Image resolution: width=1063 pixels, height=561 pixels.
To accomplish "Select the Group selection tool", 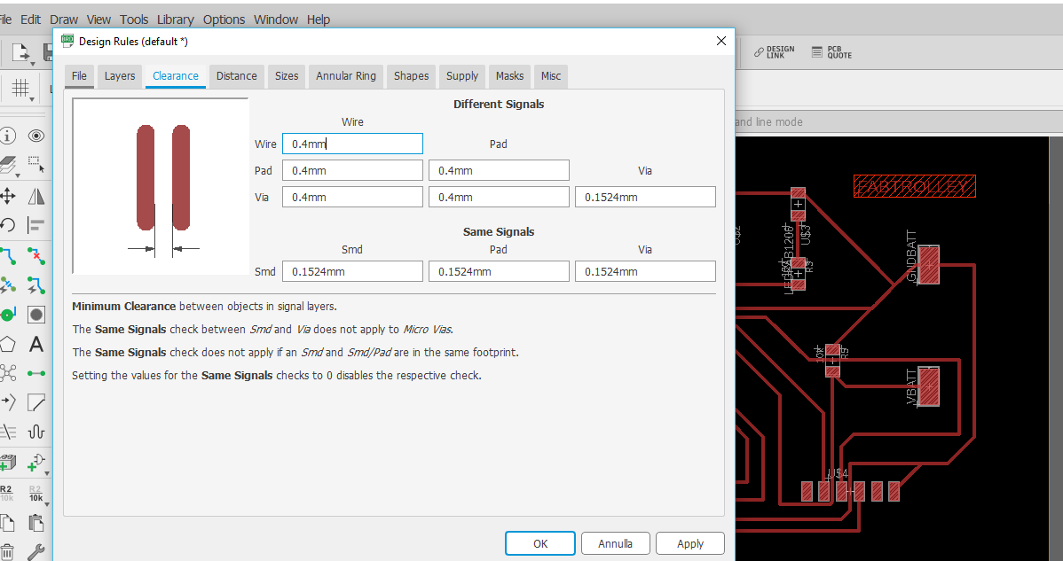I will pyautogui.click(x=35, y=165).
